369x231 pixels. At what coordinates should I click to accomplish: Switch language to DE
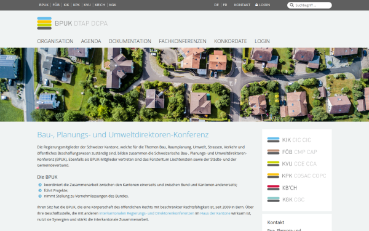[216, 5]
